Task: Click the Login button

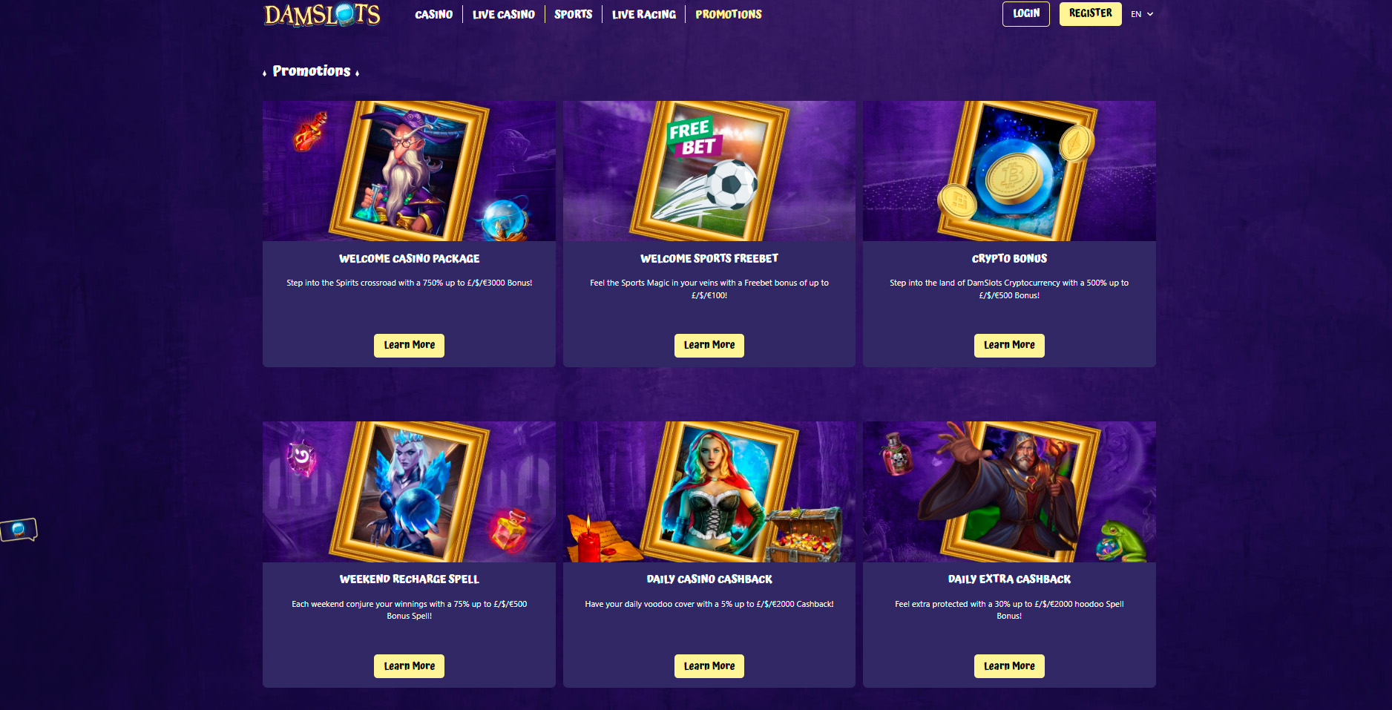Action: pos(1025,13)
